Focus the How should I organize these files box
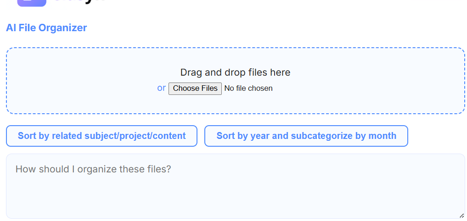467x221 pixels. [x=235, y=186]
